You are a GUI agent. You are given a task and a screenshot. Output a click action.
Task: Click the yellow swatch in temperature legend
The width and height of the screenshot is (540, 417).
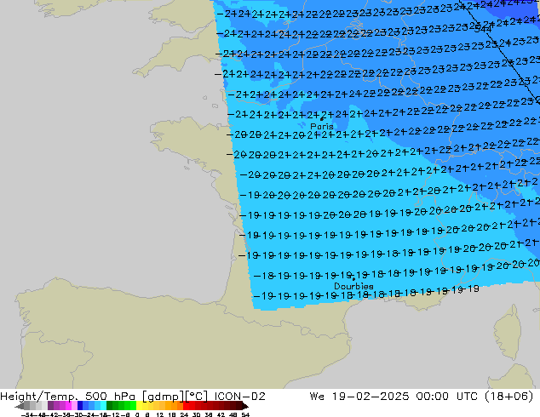[140, 406]
